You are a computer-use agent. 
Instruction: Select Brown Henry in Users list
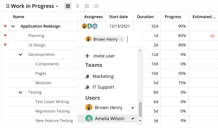[108, 108]
